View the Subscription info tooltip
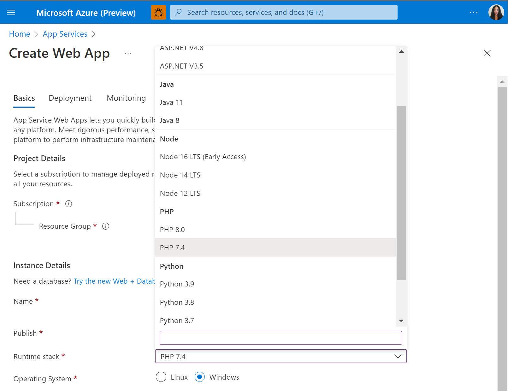 pyautogui.click(x=68, y=204)
